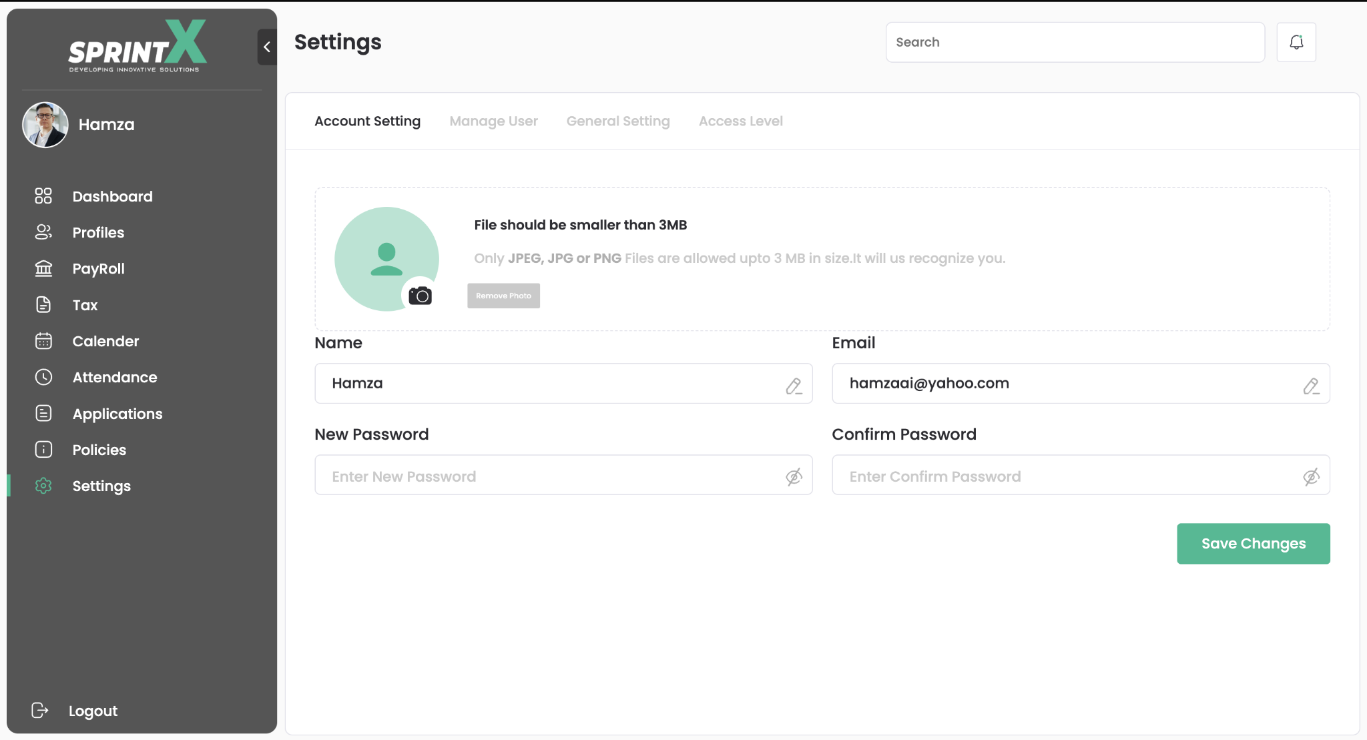Click the Remove Photo button
This screenshot has height=740, width=1367.
[503, 296]
